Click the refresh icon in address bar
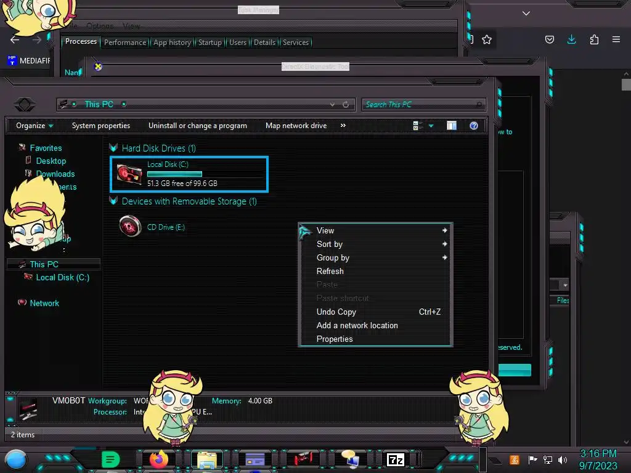The width and height of the screenshot is (631, 473). click(x=346, y=105)
